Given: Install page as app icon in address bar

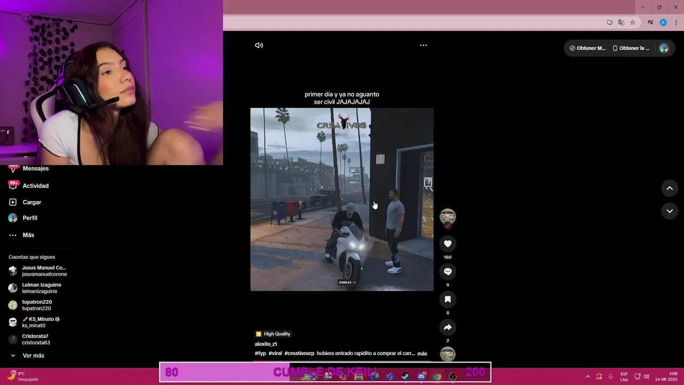Looking at the screenshot, I should [610, 22].
